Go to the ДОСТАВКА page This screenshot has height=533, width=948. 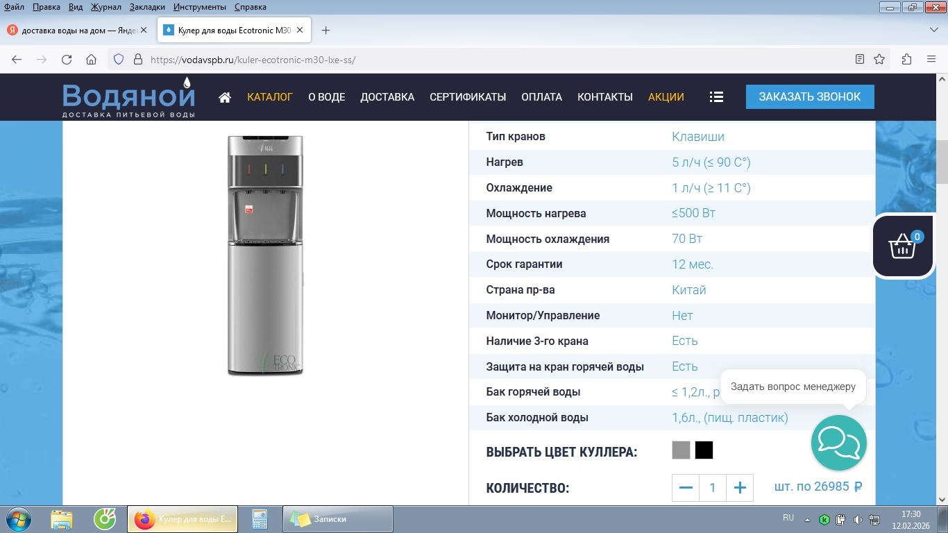(x=387, y=97)
